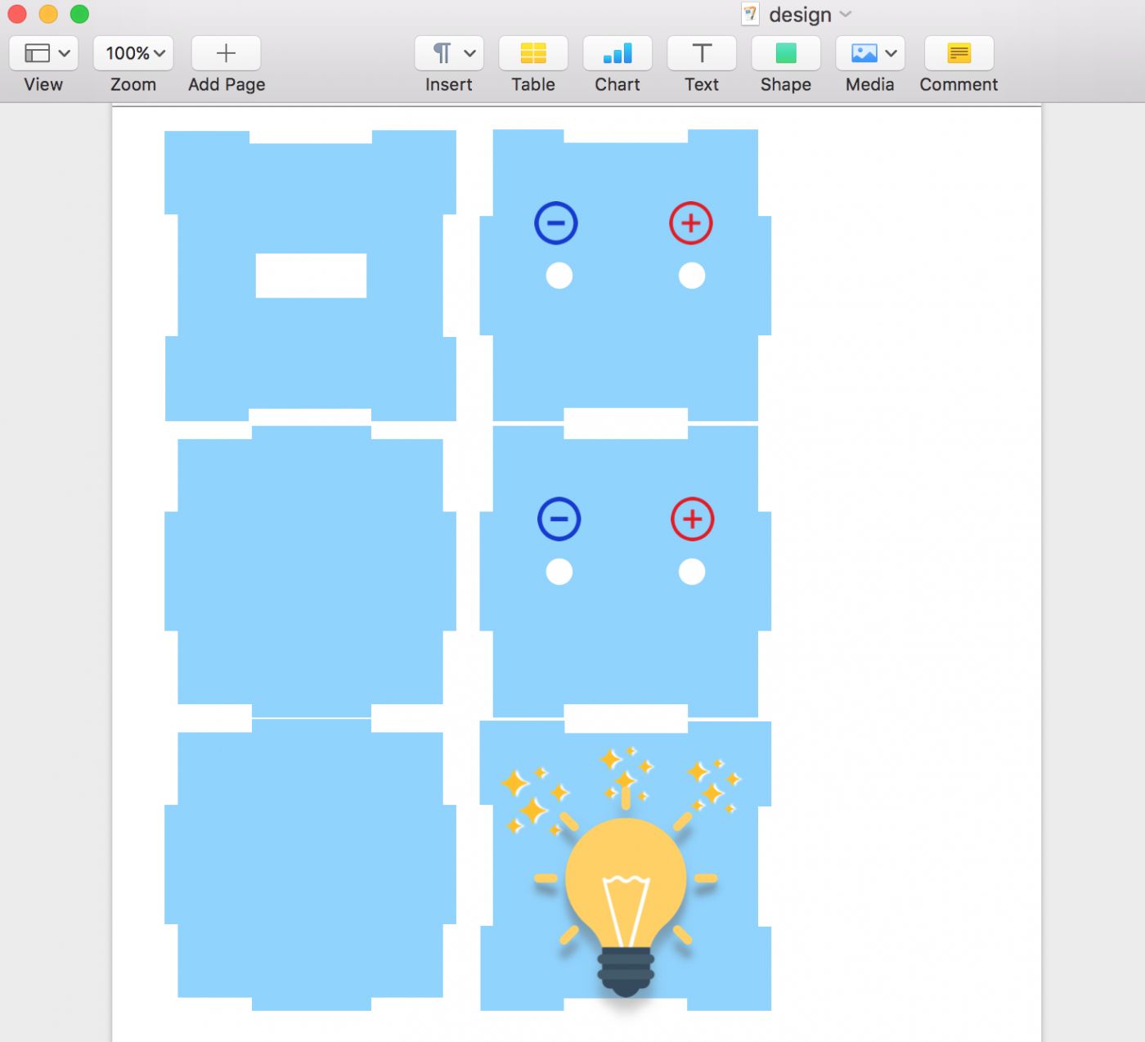Add a chart with Chart icon
This screenshot has height=1042, width=1145.
point(617,54)
